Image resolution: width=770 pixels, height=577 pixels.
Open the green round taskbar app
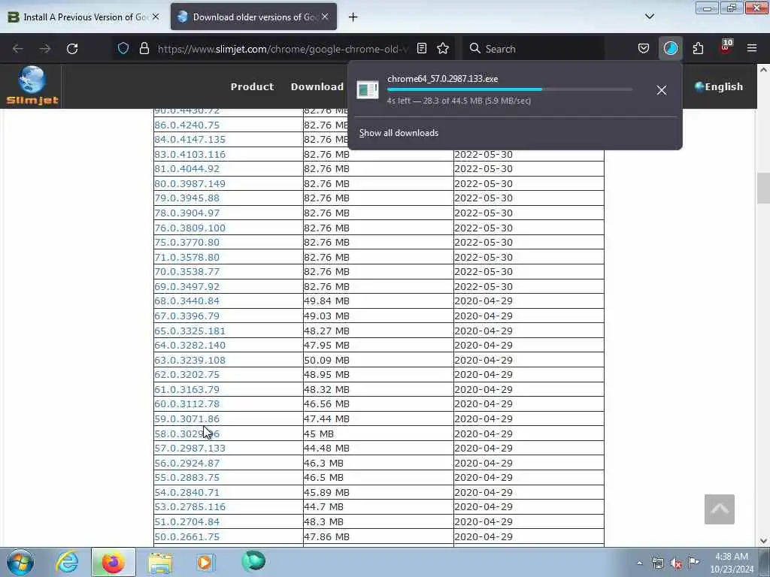pos(253,561)
